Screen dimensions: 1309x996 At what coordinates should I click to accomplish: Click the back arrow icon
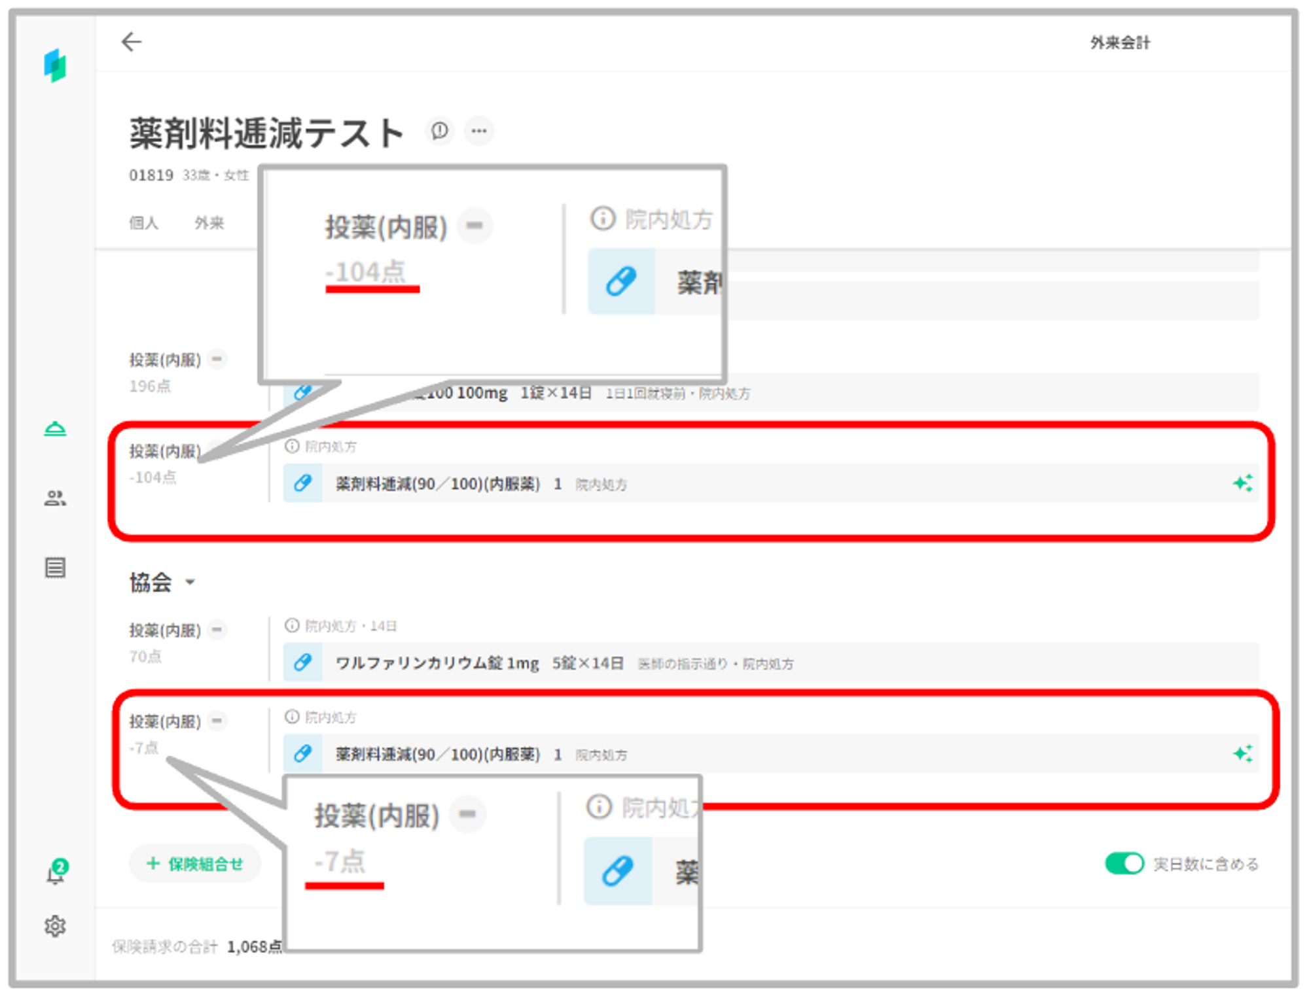(132, 42)
